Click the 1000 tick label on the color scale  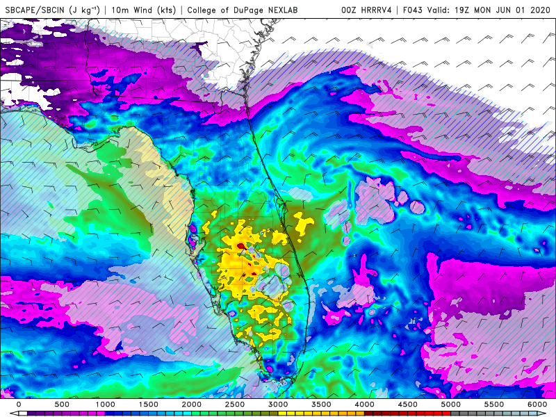point(105,404)
